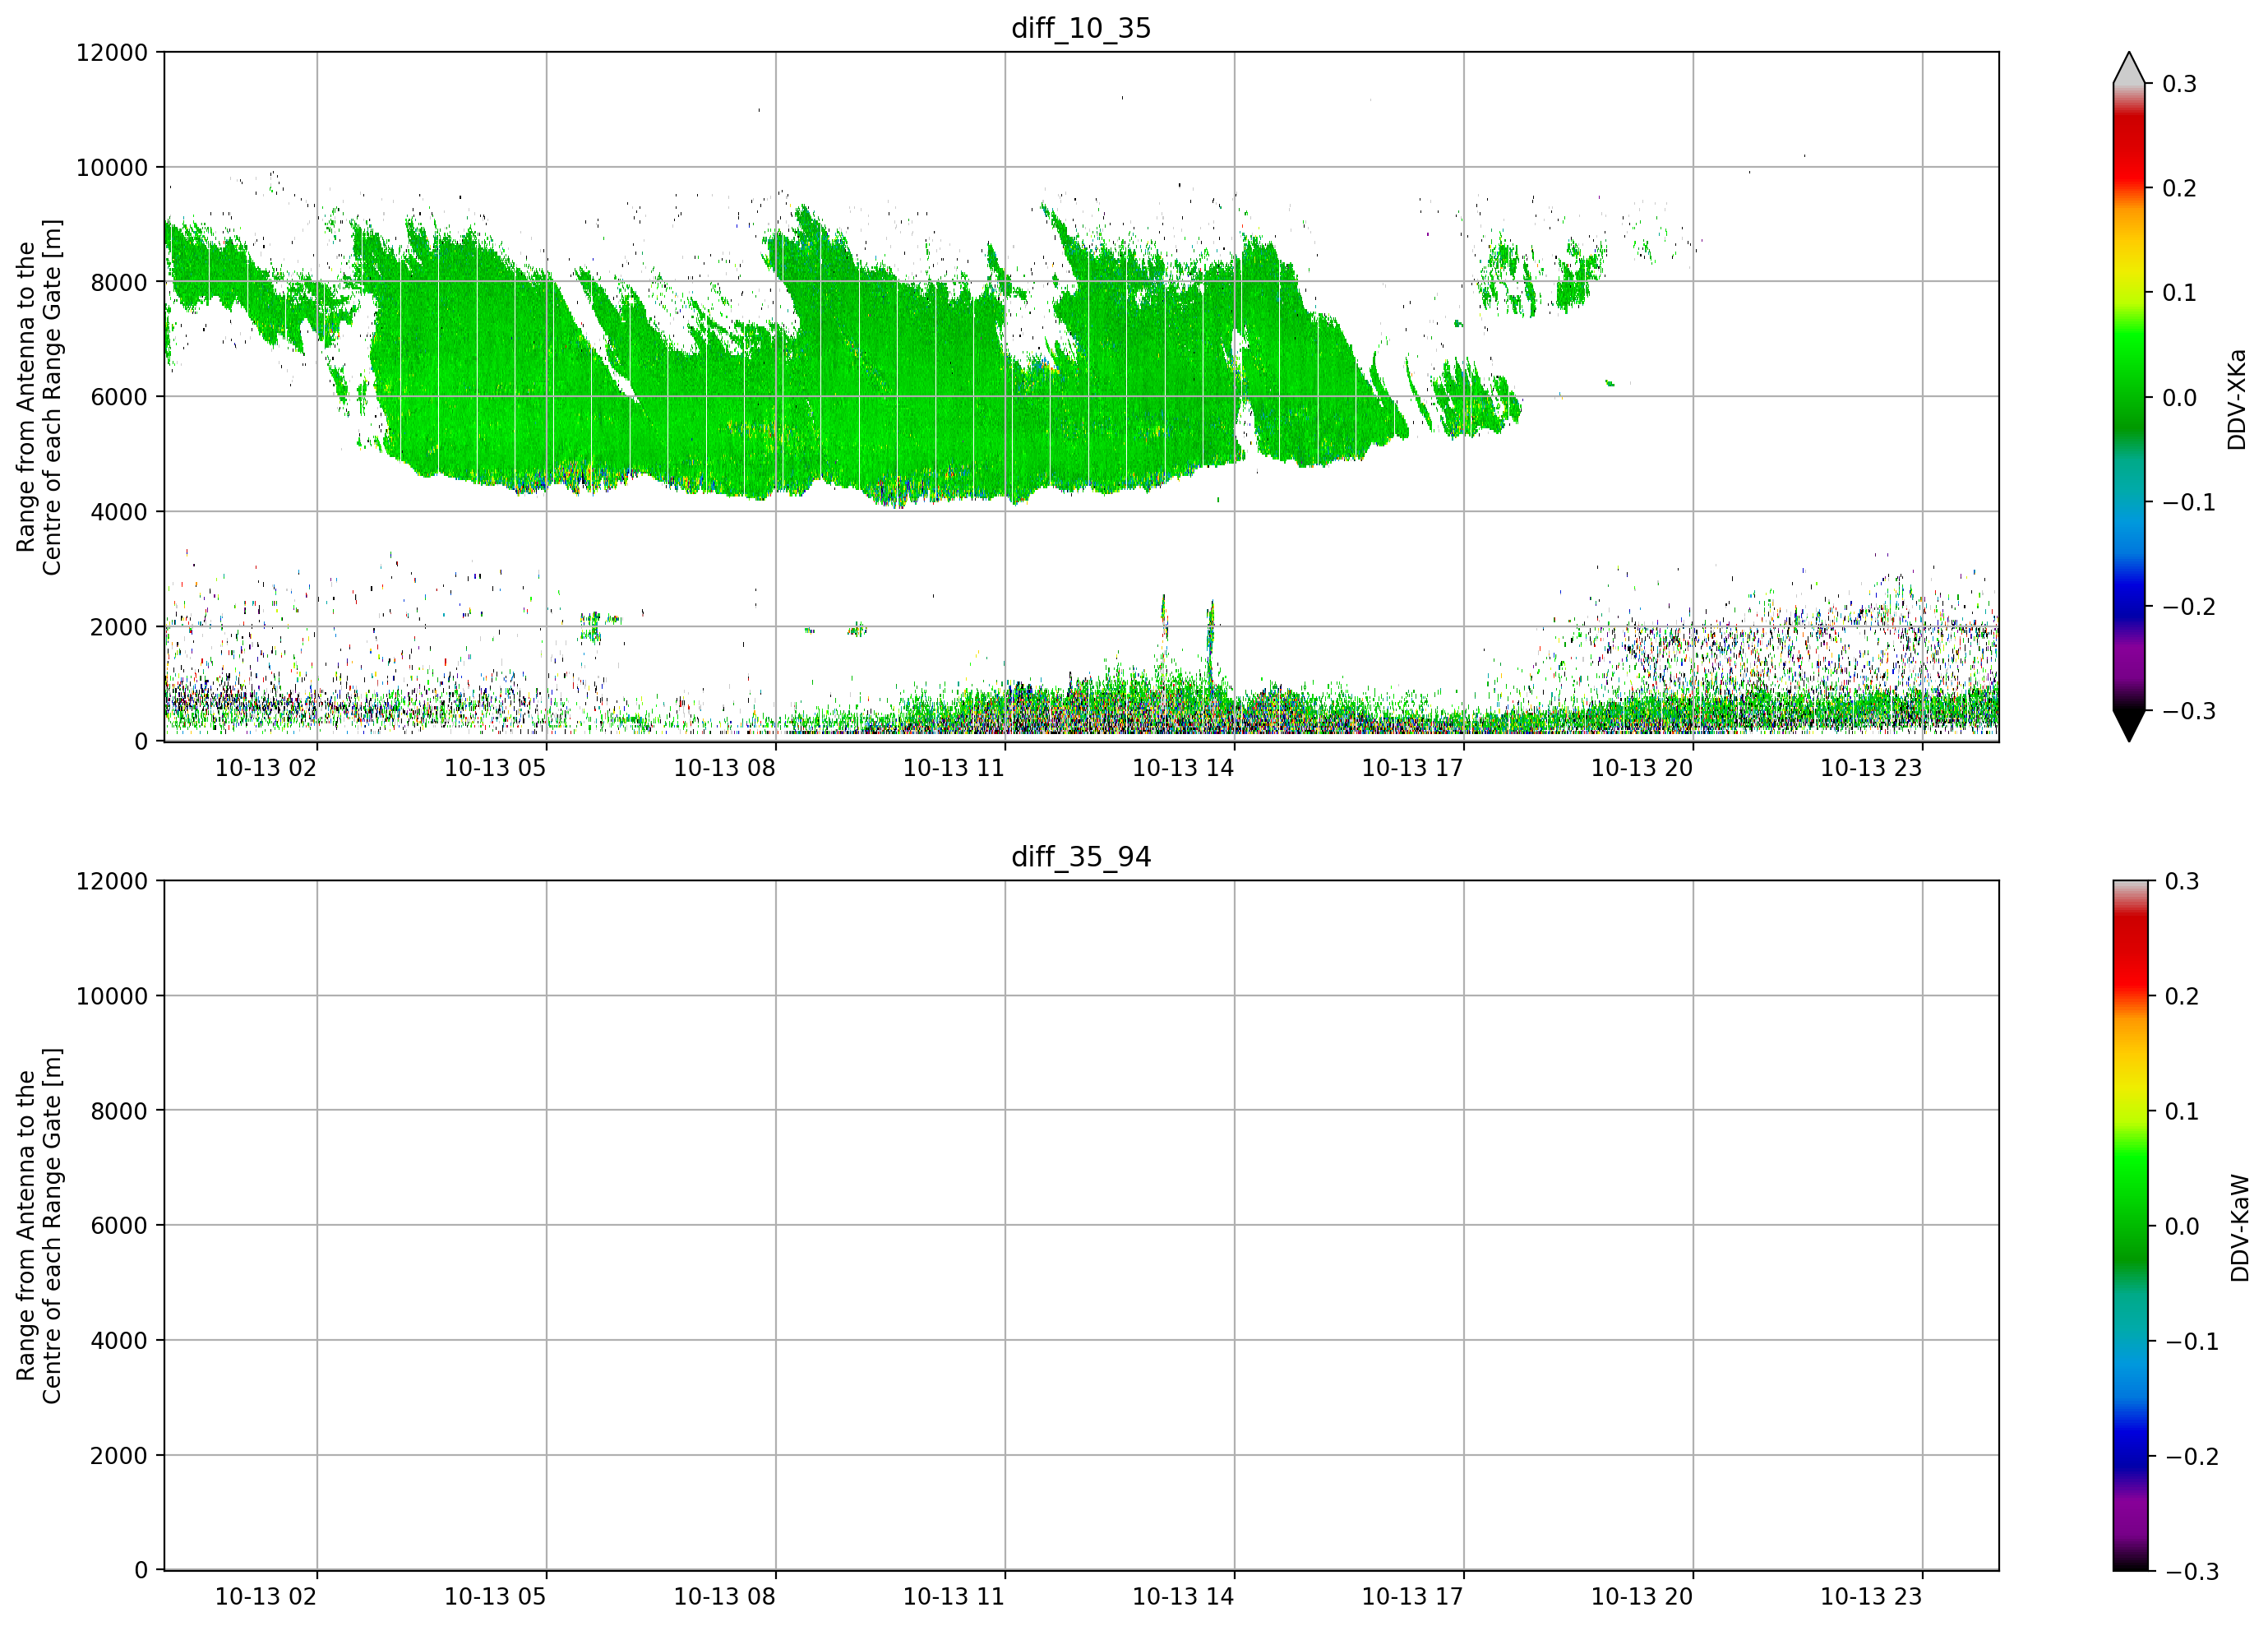The image size is (2268, 1626).
Task: Click the diff_10_35 plot's y-axis range label
Action: tap(39, 397)
